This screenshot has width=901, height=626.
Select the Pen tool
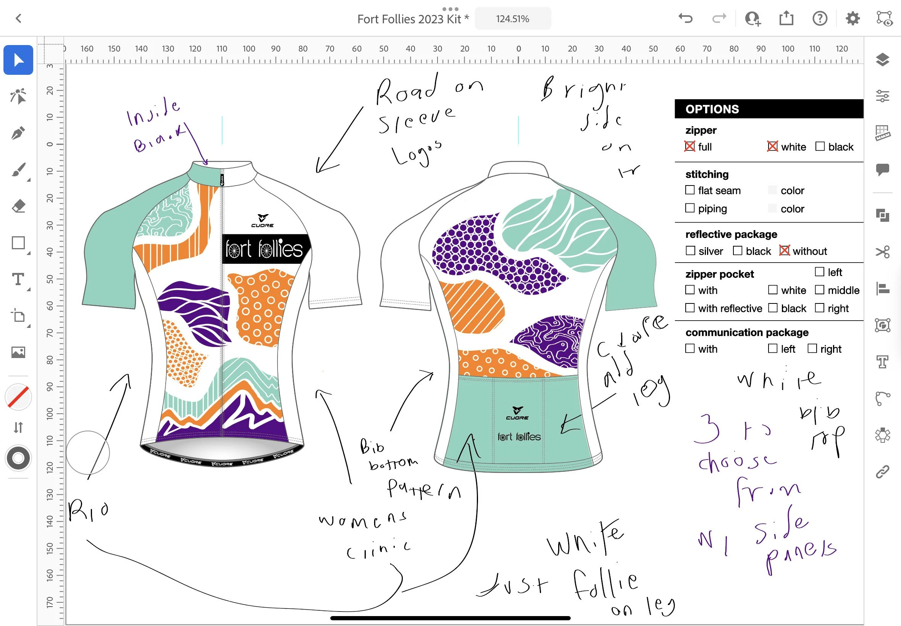coord(18,133)
